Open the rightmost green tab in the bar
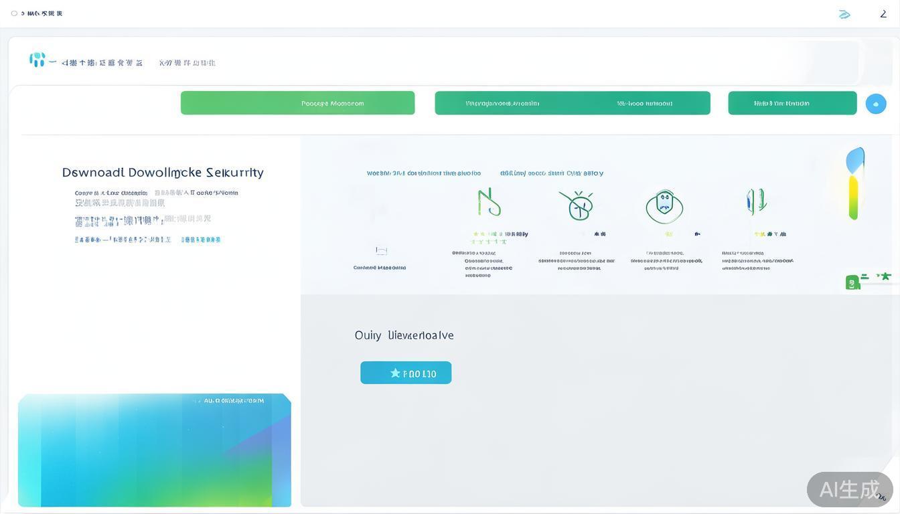This screenshot has width=900, height=514. coord(792,103)
